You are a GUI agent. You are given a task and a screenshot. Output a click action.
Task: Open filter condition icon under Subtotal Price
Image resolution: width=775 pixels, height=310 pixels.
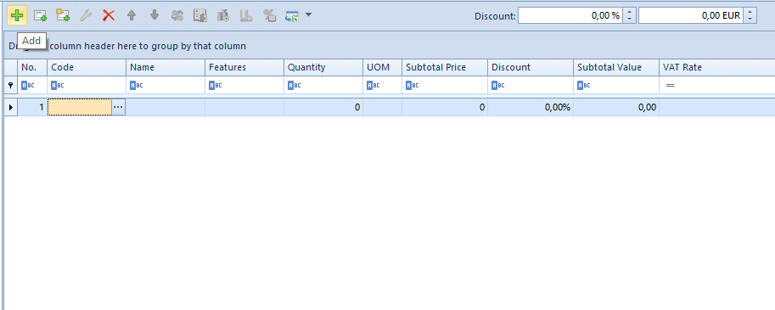[x=413, y=86]
